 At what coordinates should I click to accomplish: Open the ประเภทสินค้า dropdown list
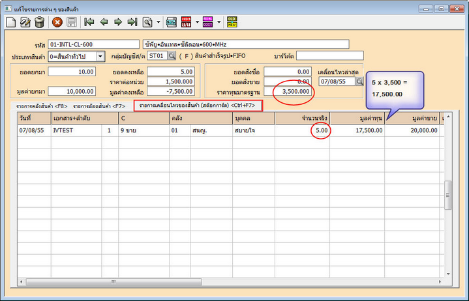[100, 57]
